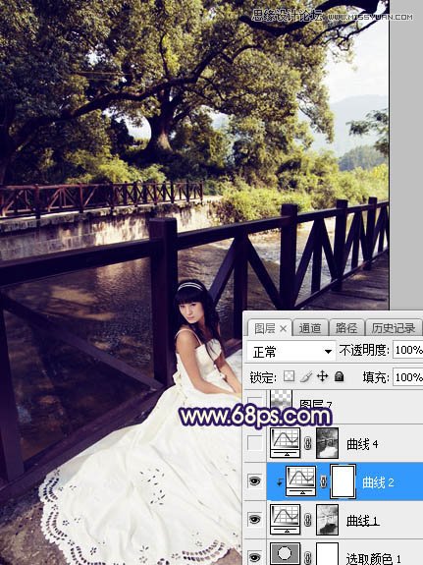Image resolution: width=423 pixels, height=565 pixels.
Task: Select the 曲线 4 layer mask thumbnail
Action: point(327,443)
